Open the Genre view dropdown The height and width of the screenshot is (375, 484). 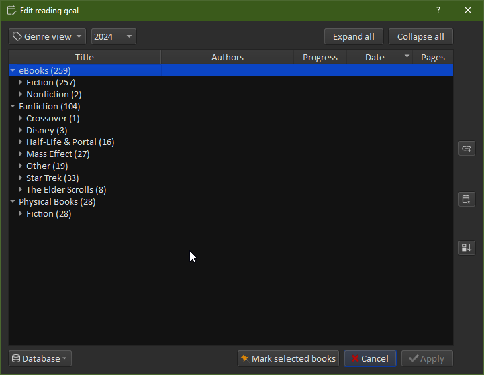click(x=48, y=36)
